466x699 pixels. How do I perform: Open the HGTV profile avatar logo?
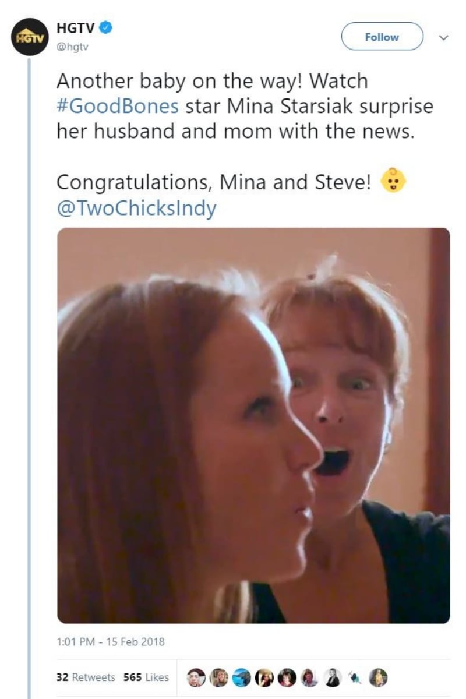point(30,37)
